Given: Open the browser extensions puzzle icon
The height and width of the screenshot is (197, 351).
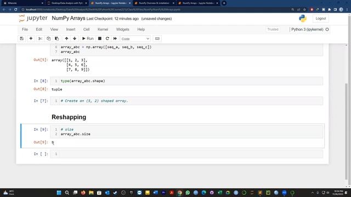Looking at the screenshot, I should (329, 10).
